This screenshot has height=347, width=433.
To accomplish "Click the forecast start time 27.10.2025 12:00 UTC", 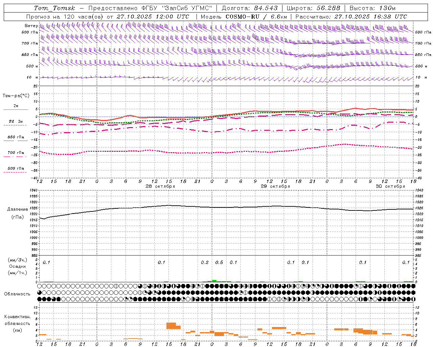I will pos(153,17).
